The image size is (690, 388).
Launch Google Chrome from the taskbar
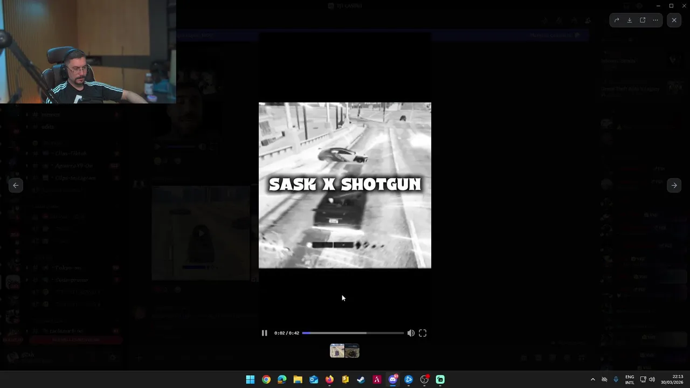click(x=266, y=379)
